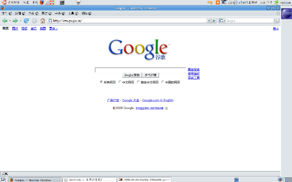Open the back button history dropdown arrow
Viewport: 292px width, 182px height.
coord(10,21)
